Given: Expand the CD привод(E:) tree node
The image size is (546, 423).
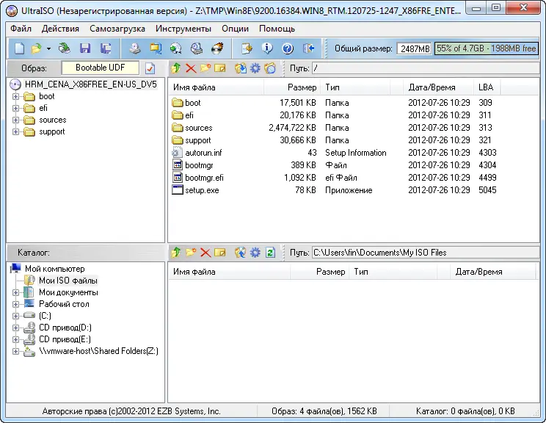Looking at the screenshot, I should 15,340.
